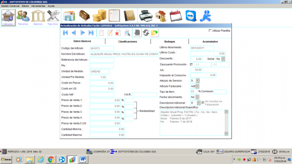The height and width of the screenshot is (164, 292).
Task: Search article with magnifier icon
Action: (x=127, y=33)
